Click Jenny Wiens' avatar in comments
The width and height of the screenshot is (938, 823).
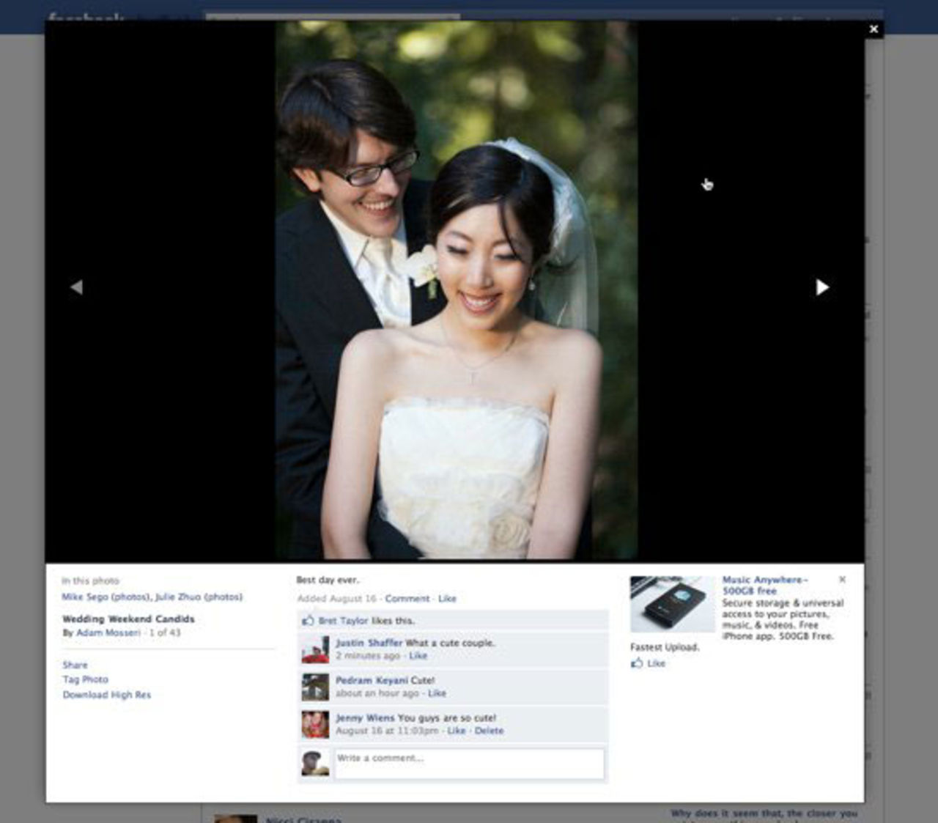(315, 725)
